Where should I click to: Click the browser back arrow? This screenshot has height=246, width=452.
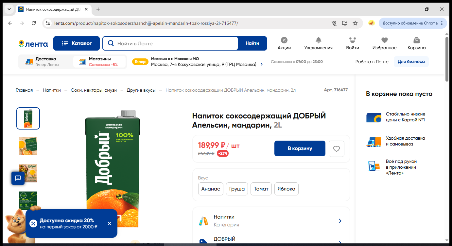[x=10, y=23]
